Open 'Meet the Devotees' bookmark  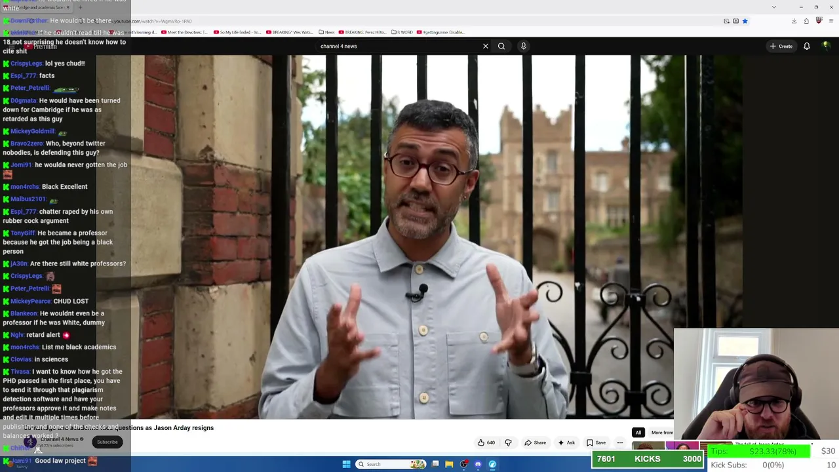[184, 32]
